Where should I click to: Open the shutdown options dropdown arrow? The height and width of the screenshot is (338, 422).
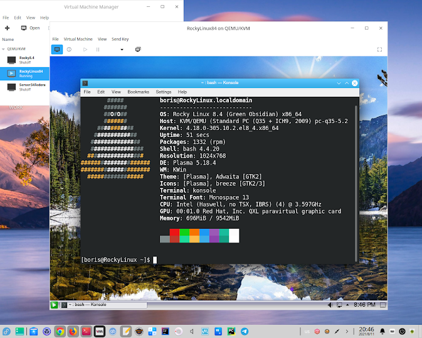pos(122,50)
